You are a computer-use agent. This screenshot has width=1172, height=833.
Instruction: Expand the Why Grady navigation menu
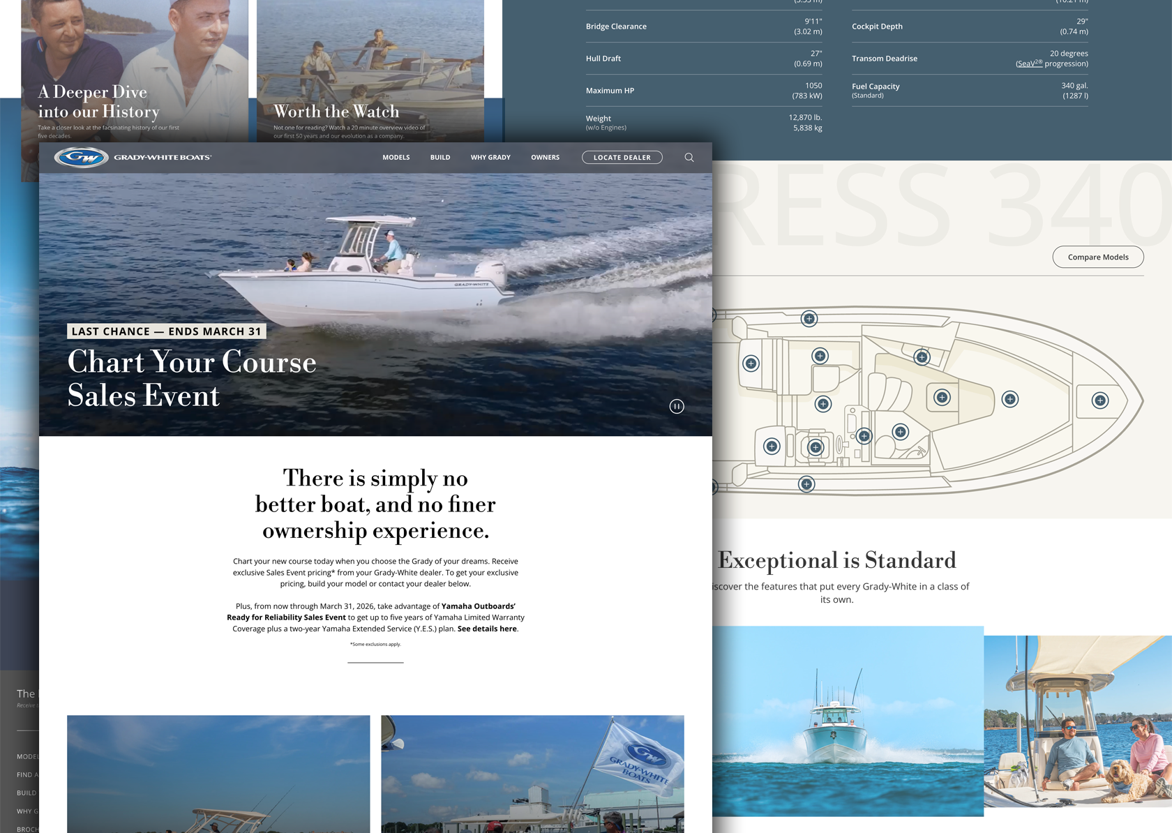tap(490, 158)
